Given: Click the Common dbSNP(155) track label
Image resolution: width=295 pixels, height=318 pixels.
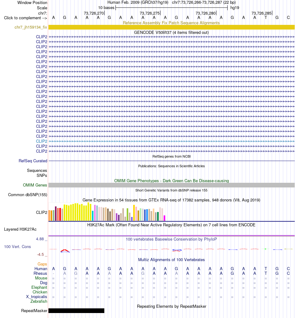Looking at the screenshot, I should pyautogui.click(x=28, y=195).
